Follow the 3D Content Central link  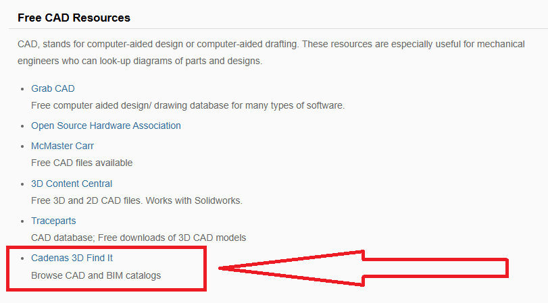72,184
